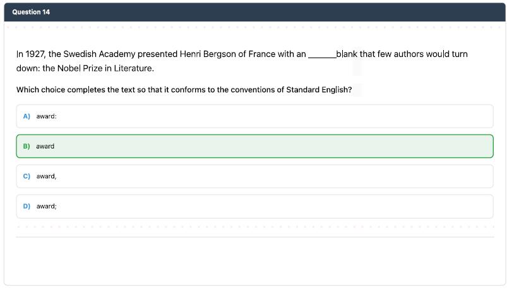507x294 pixels.
Task: Pick answer option D "award;"
Action: click(x=254, y=206)
